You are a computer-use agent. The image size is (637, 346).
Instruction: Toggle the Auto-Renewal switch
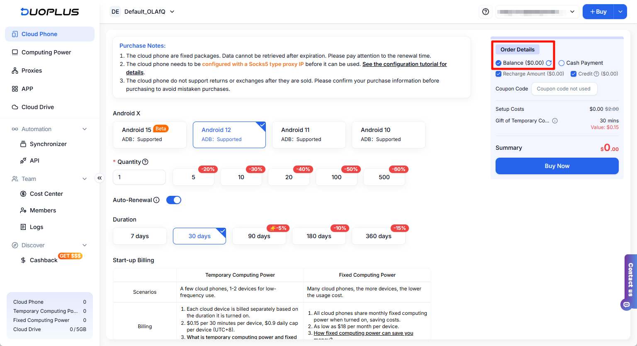[x=174, y=200]
